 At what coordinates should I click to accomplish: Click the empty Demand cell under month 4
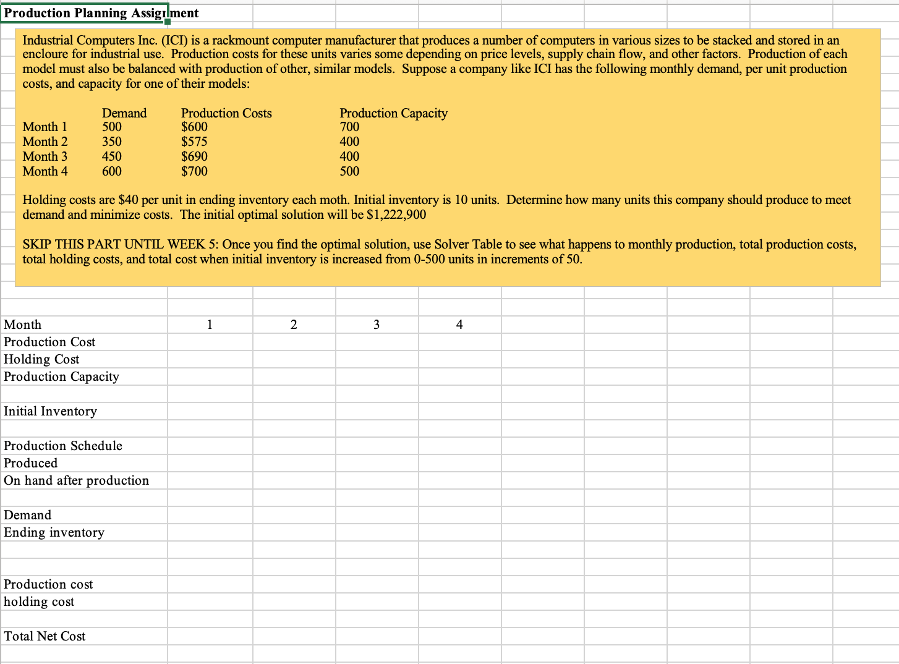point(460,515)
